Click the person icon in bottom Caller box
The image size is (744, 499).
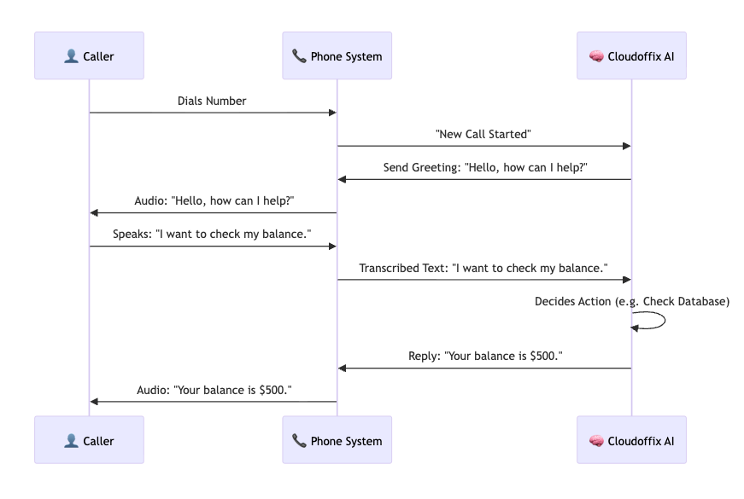[72, 441]
